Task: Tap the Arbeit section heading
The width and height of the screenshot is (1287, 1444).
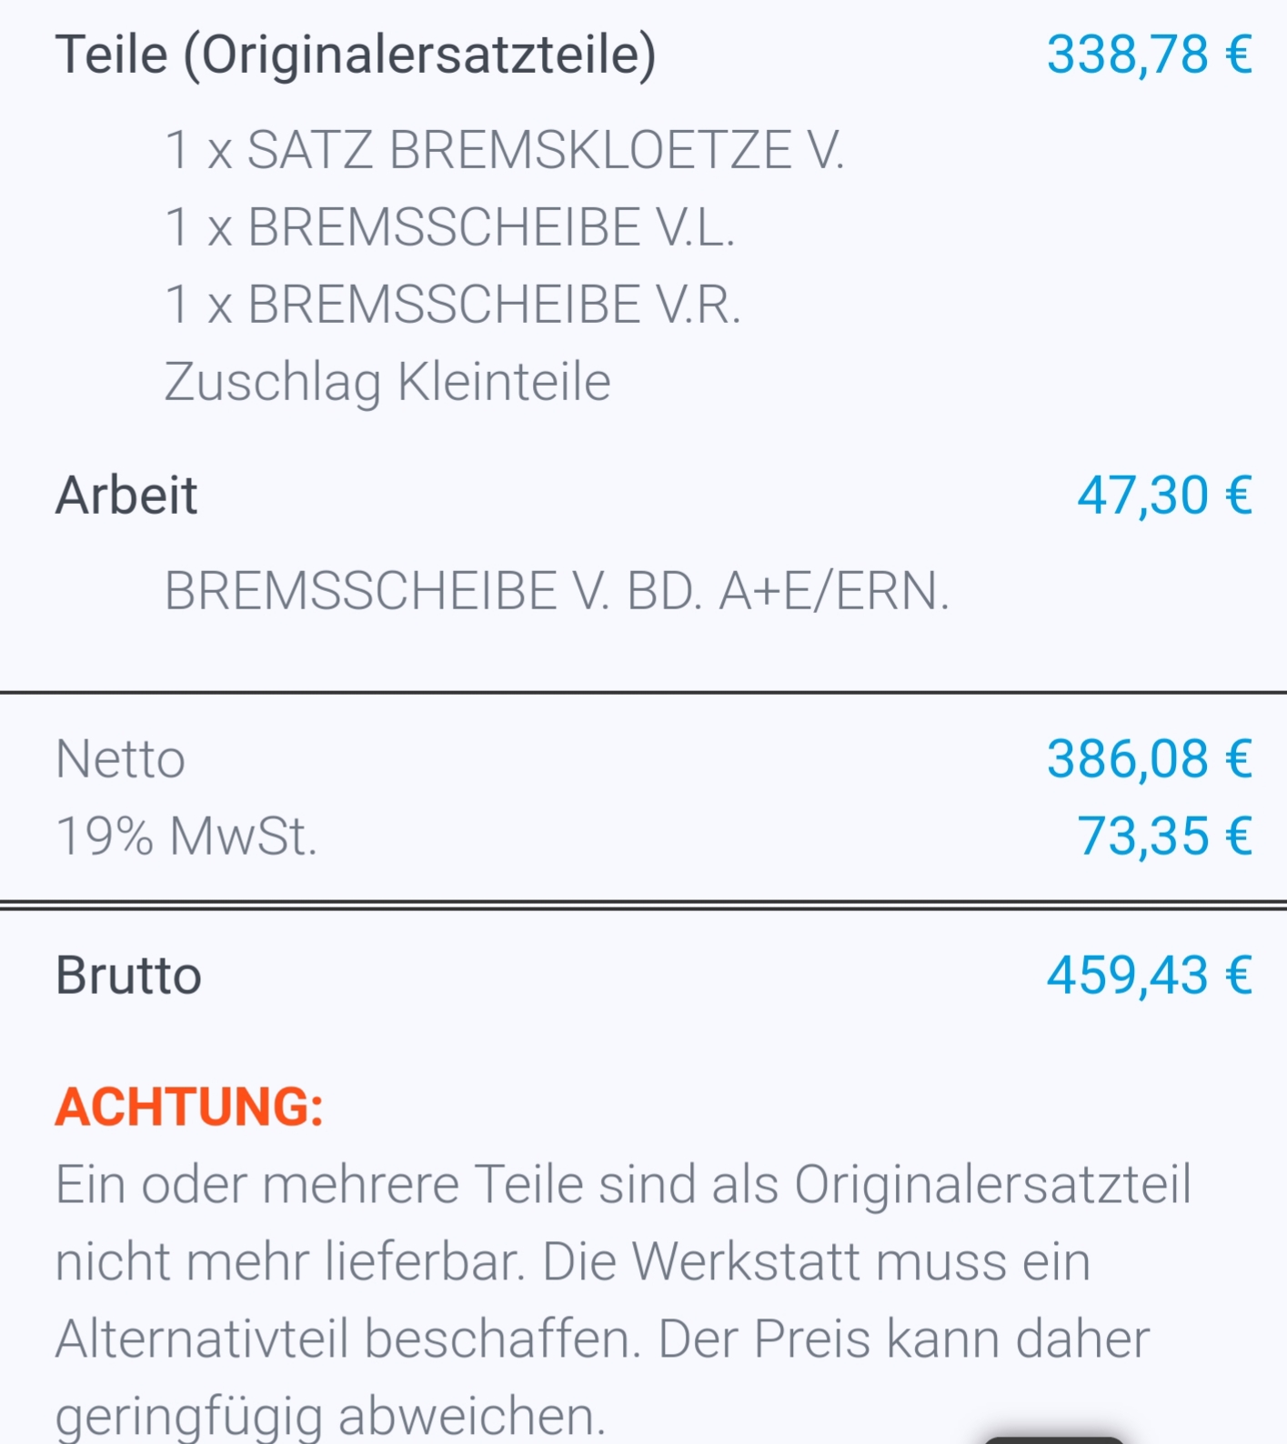Action: pos(126,496)
